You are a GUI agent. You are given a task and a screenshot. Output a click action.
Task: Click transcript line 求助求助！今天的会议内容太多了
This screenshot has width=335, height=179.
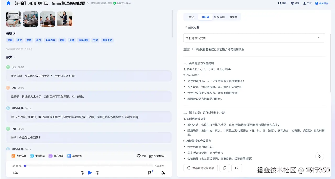click(x=89, y=76)
